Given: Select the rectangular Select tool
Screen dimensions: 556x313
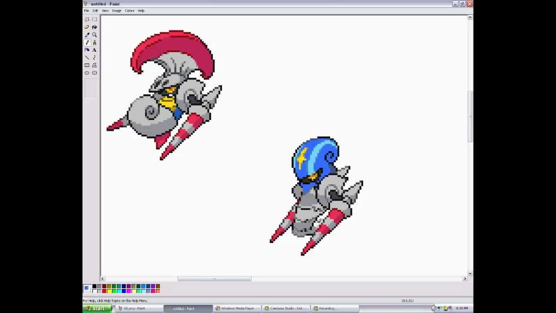Looking at the screenshot, I should coord(94,20).
